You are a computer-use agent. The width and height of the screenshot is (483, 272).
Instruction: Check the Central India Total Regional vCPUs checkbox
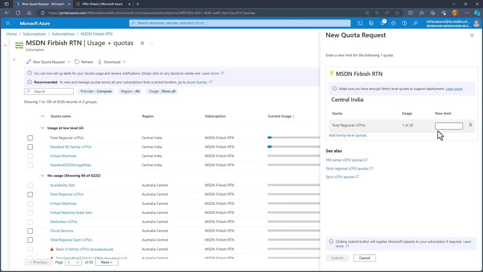pyautogui.click(x=30, y=138)
